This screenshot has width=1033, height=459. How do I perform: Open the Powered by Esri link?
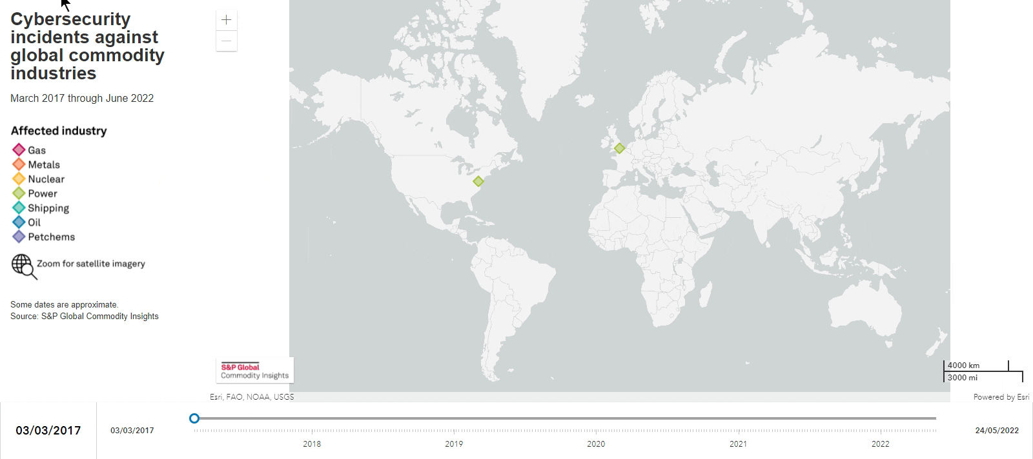(x=1001, y=397)
